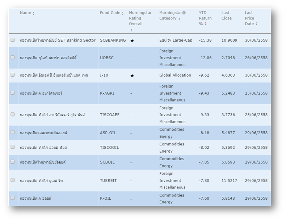Viewport: 286px width, 221px height.
Task: Tick the K-AGRI row checkbox
Action: [x=13, y=93]
